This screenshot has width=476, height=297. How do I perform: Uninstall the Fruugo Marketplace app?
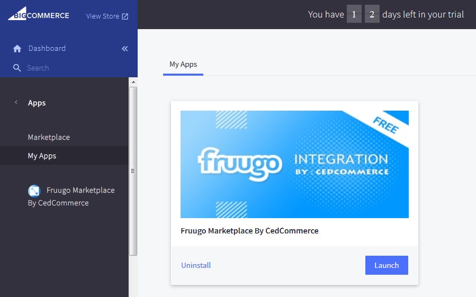(x=196, y=265)
